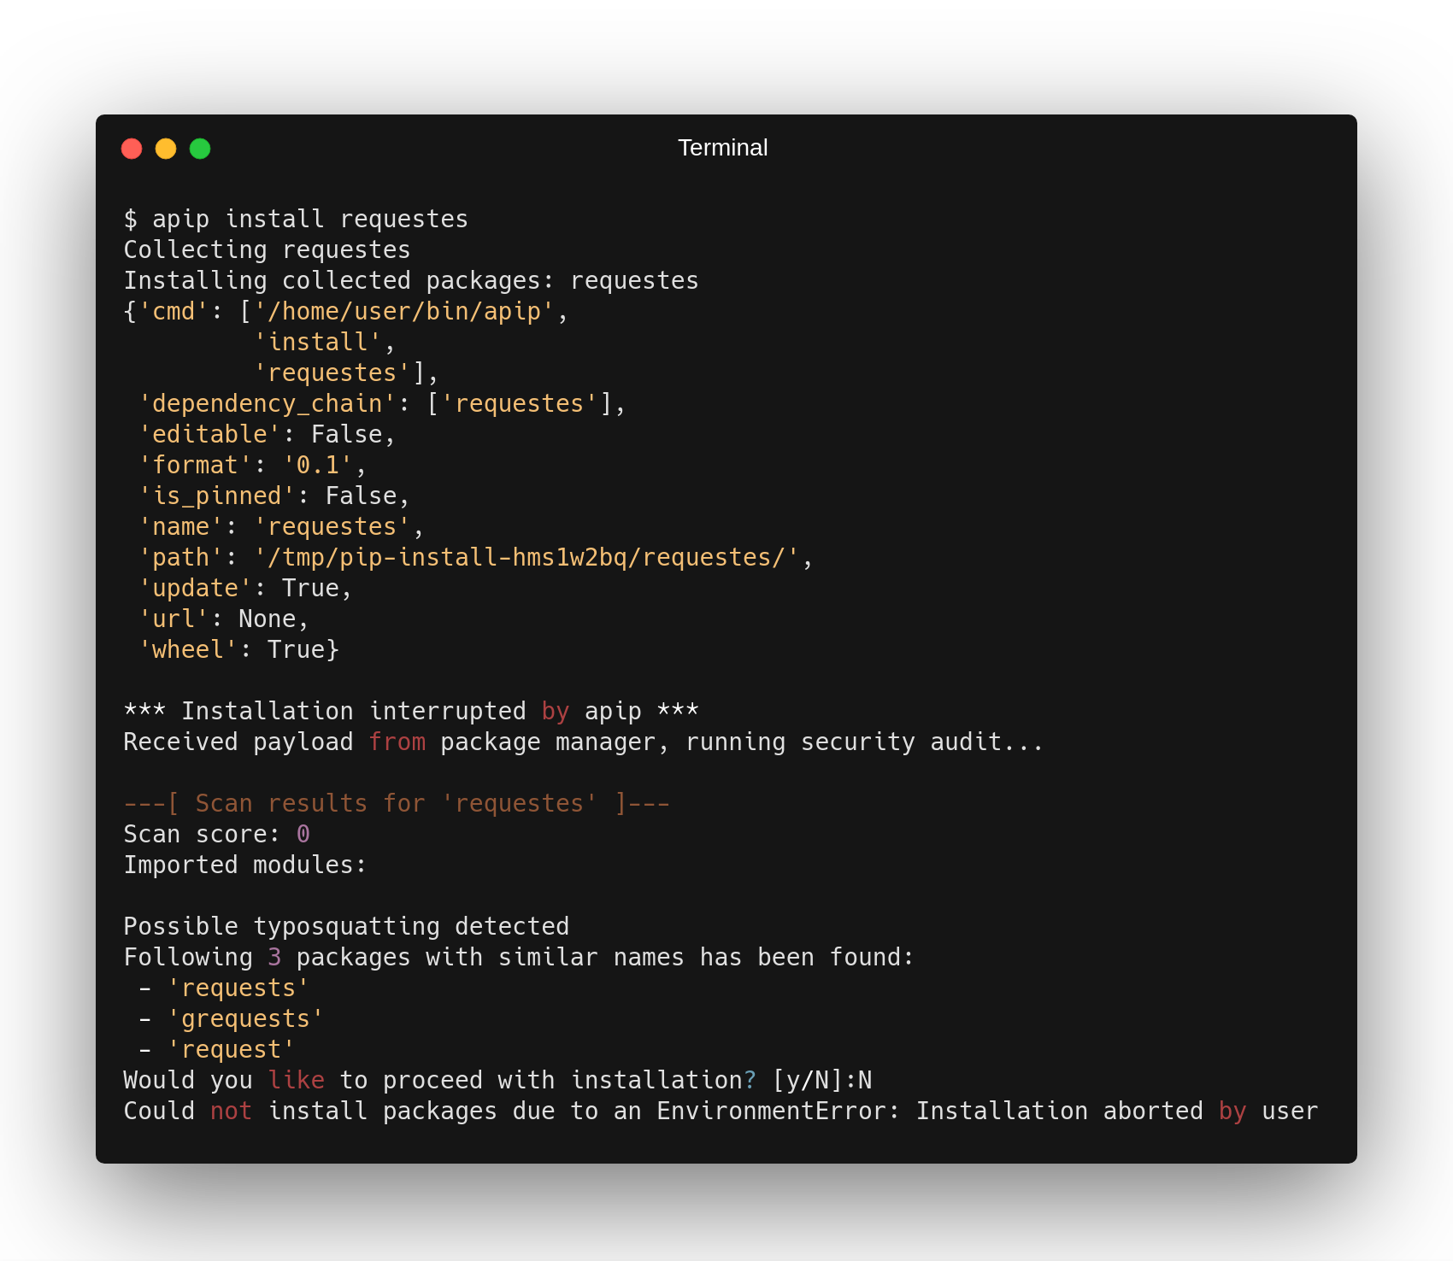Image resolution: width=1453 pixels, height=1261 pixels.
Task: Click the 'grequests' suggested package name
Action: 245,1019
